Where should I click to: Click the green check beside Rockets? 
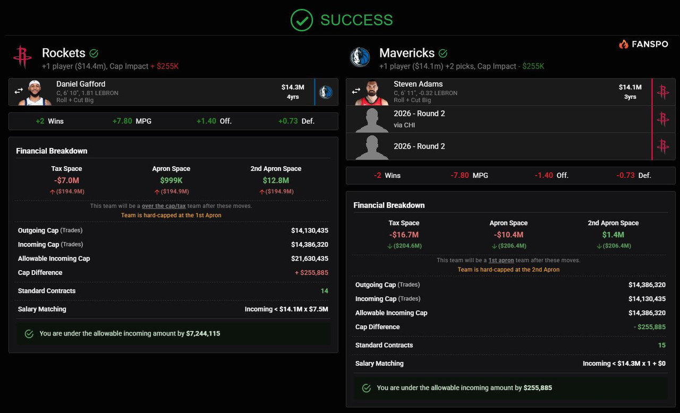[x=94, y=53]
